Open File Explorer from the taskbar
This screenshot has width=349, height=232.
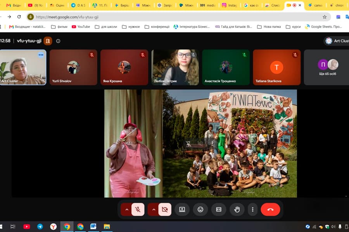pyautogui.click(x=107, y=227)
